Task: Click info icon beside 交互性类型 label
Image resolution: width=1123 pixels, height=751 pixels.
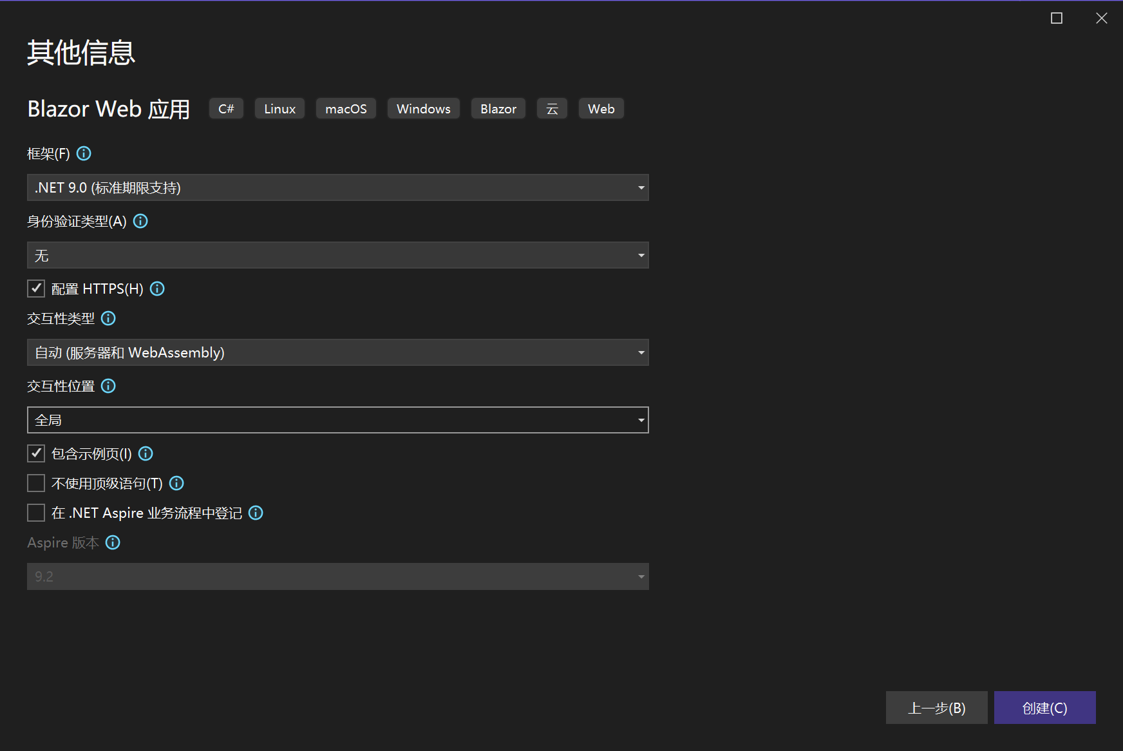Action: 108,318
